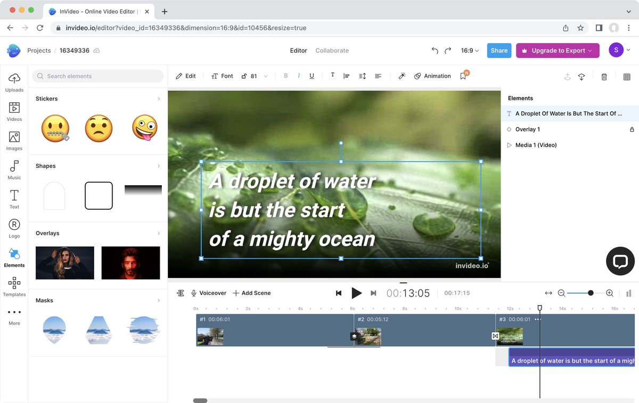Open the 16:9 aspect ratio dropdown
This screenshot has width=639, height=403.
point(469,50)
